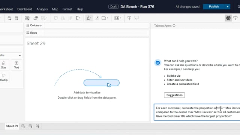The width and height of the screenshot is (240, 135).
Task: Click the 'Add data to visualize' text
Action: (87, 93)
